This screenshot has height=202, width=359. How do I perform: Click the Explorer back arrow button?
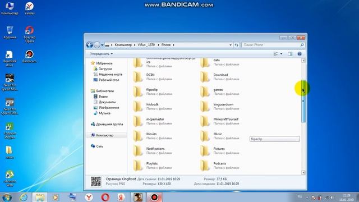[x=90, y=45]
